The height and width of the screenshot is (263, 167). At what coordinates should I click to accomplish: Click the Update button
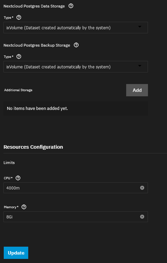(16, 253)
